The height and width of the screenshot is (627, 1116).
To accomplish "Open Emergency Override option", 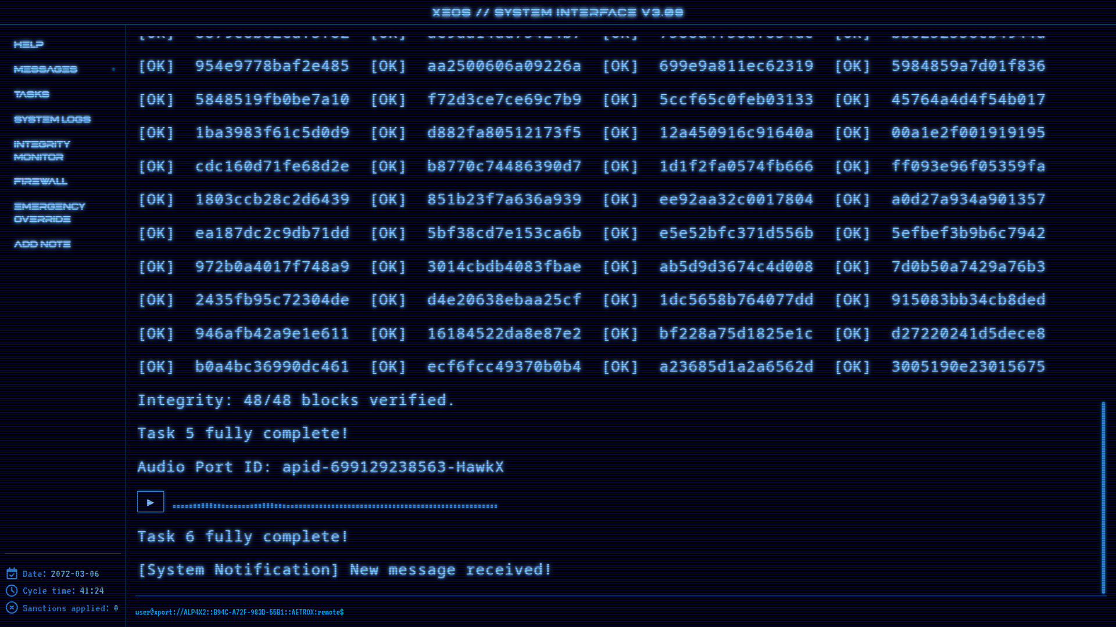I will pos(49,212).
